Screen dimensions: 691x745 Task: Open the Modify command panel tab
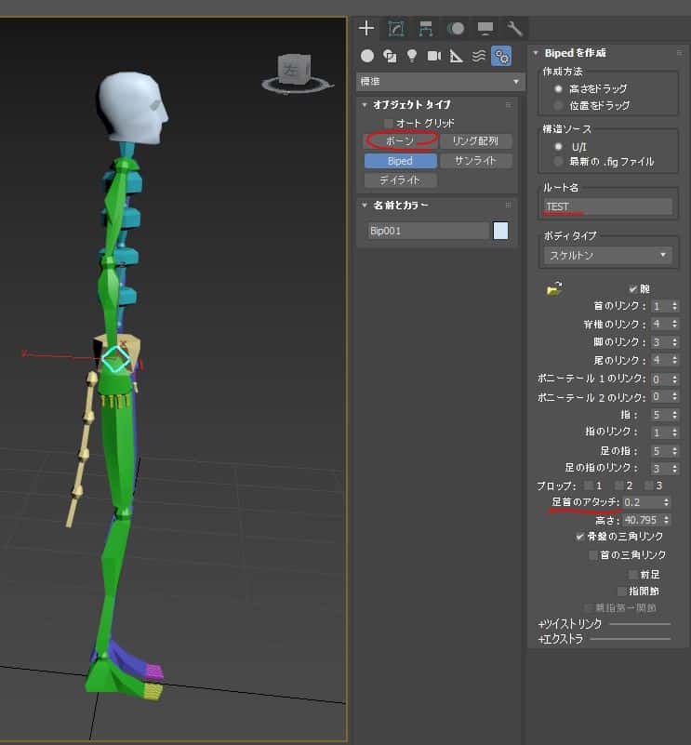click(396, 28)
